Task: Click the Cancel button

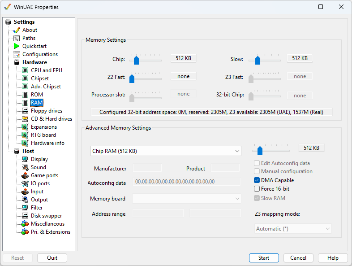Action: (298, 258)
